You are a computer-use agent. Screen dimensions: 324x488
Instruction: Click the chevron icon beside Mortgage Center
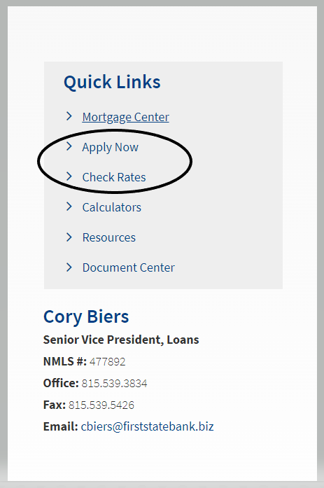[69, 116]
